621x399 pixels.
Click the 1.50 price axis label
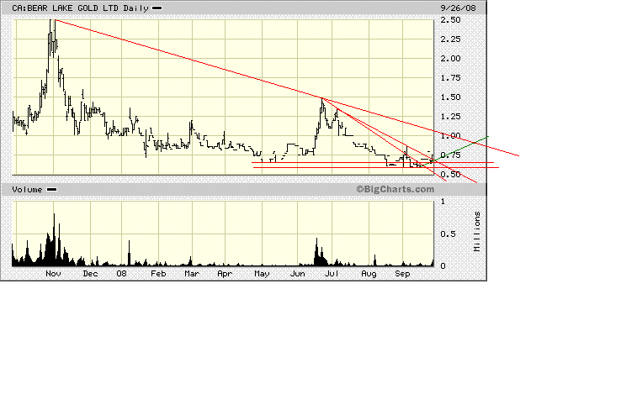coord(451,97)
